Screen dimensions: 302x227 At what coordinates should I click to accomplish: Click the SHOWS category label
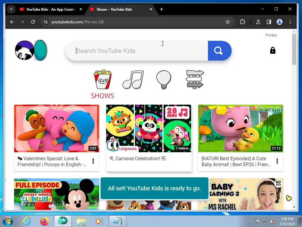pyautogui.click(x=102, y=96)
